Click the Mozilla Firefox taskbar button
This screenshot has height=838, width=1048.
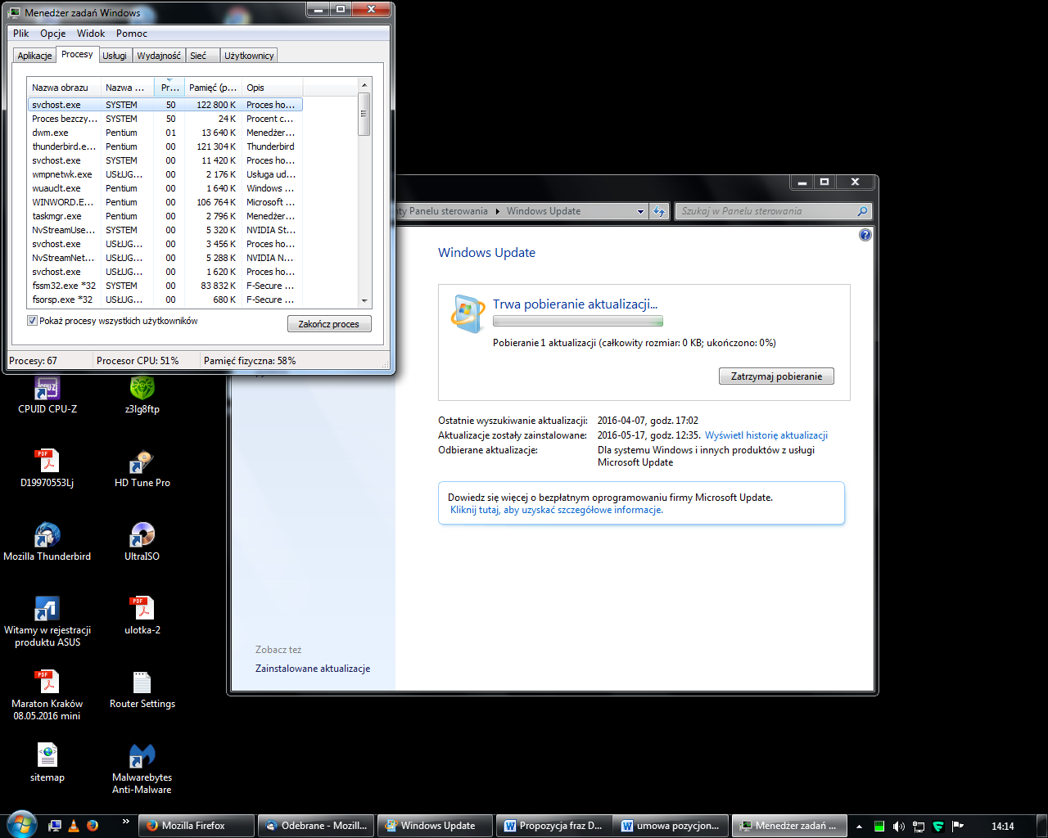coord(196,826)
